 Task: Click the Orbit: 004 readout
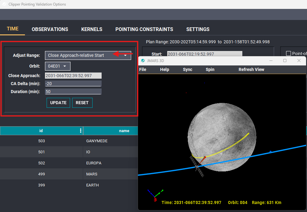click(x=237, y=202)
